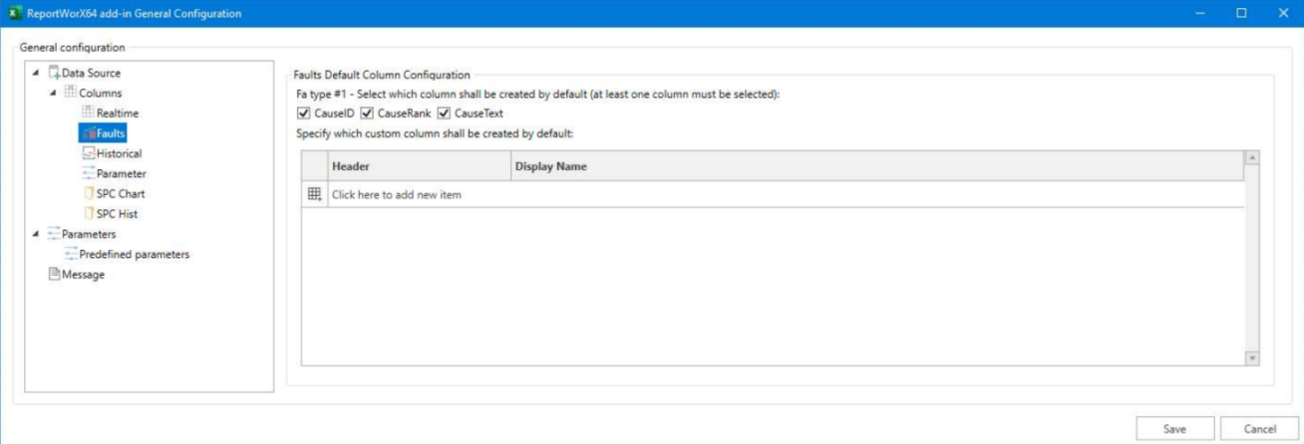Viewport: 1304px width, 444px height.
Task: Toggle the CauseRank checkbox
Action: tap(367, 113)
